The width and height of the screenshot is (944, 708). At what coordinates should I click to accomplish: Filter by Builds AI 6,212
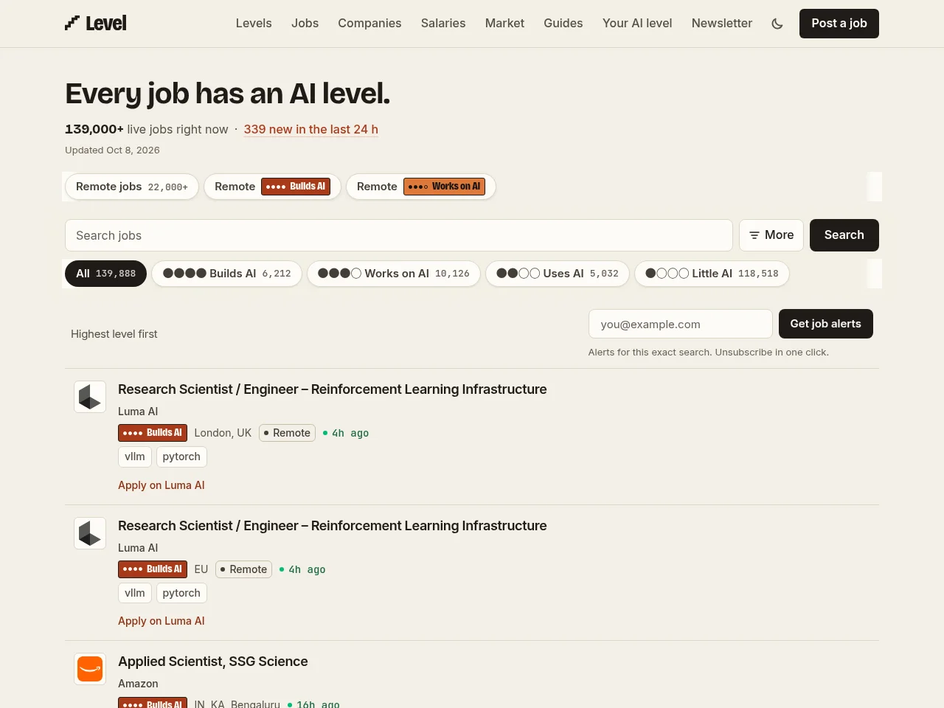pyautogui.click(x=227, y=274)
